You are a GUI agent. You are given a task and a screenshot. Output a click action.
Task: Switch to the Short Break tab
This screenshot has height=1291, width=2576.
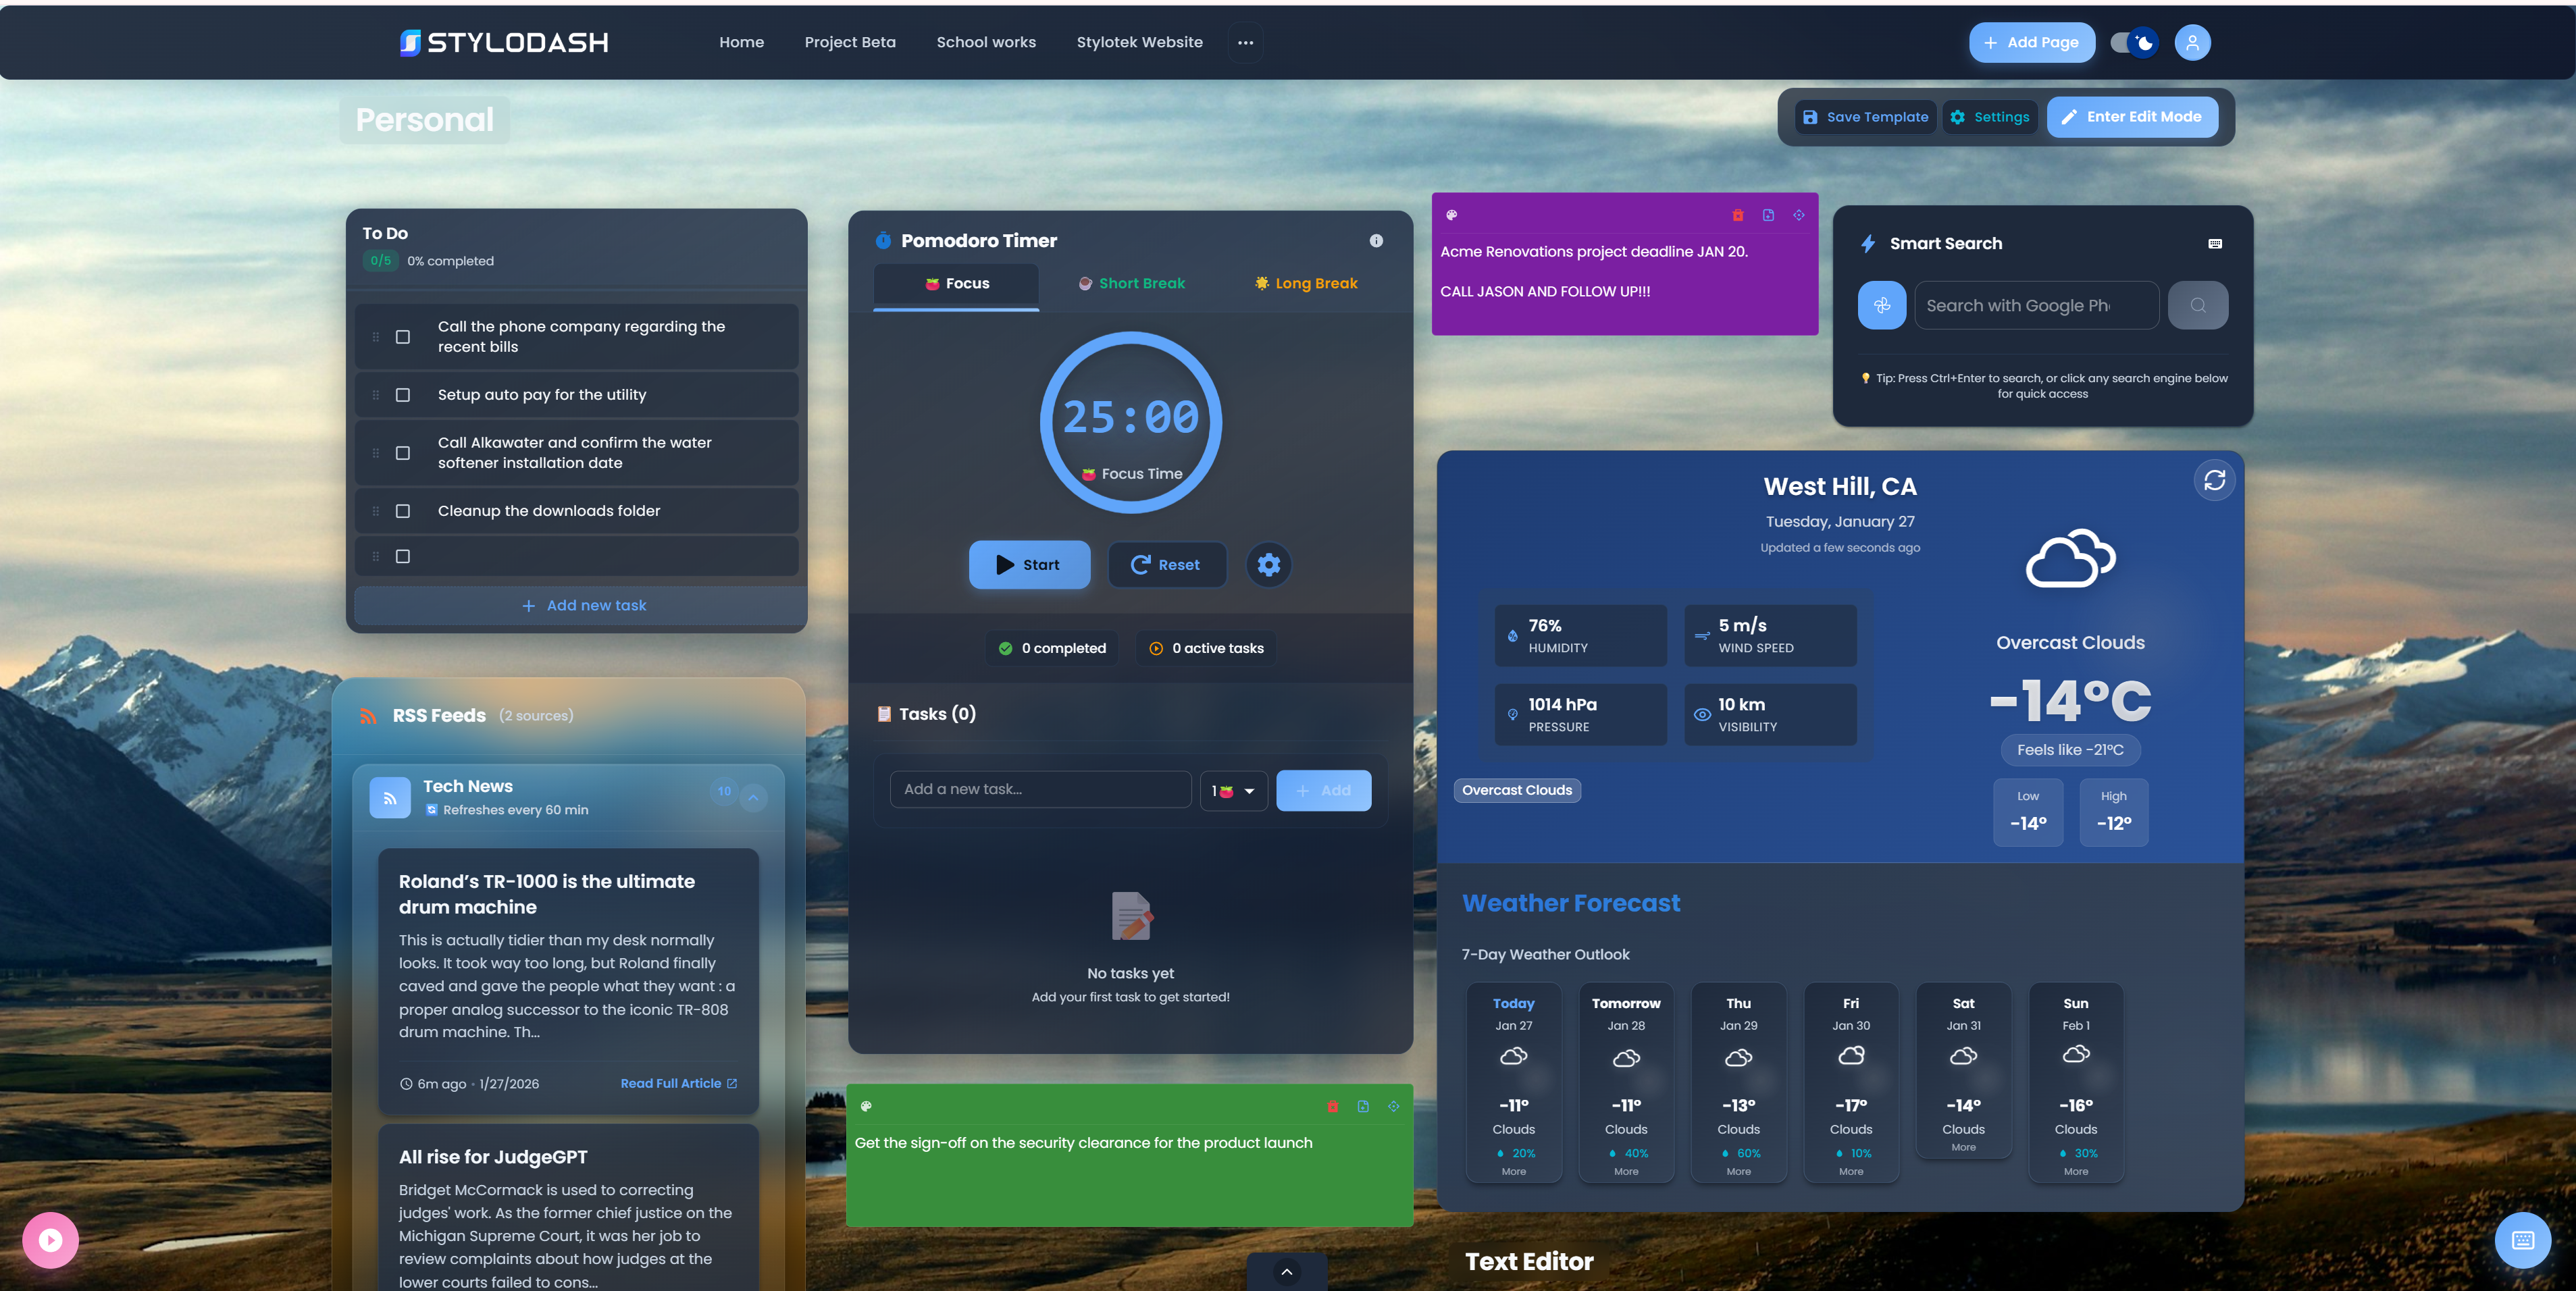tap(1131, 283)
